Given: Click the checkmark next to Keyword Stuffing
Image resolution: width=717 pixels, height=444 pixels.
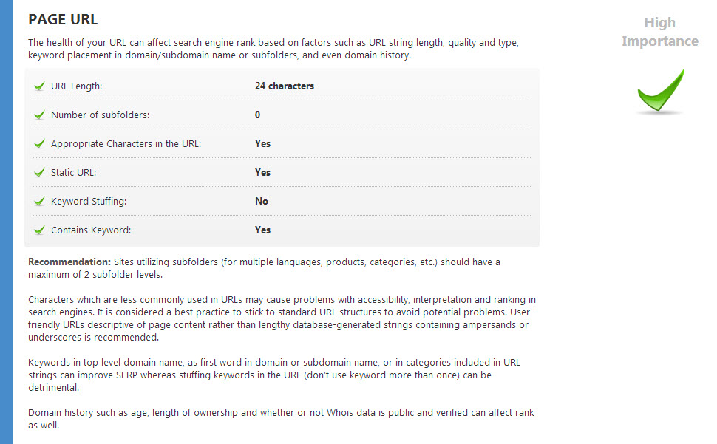Looking at the screenshot, I should pyautogui.click(x=39, y=202).
